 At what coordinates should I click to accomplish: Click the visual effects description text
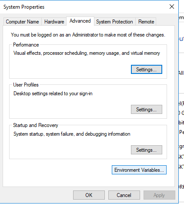click(x=87, y=53)
